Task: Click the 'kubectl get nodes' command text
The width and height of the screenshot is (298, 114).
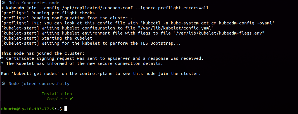Action: (x=35, y=73)
